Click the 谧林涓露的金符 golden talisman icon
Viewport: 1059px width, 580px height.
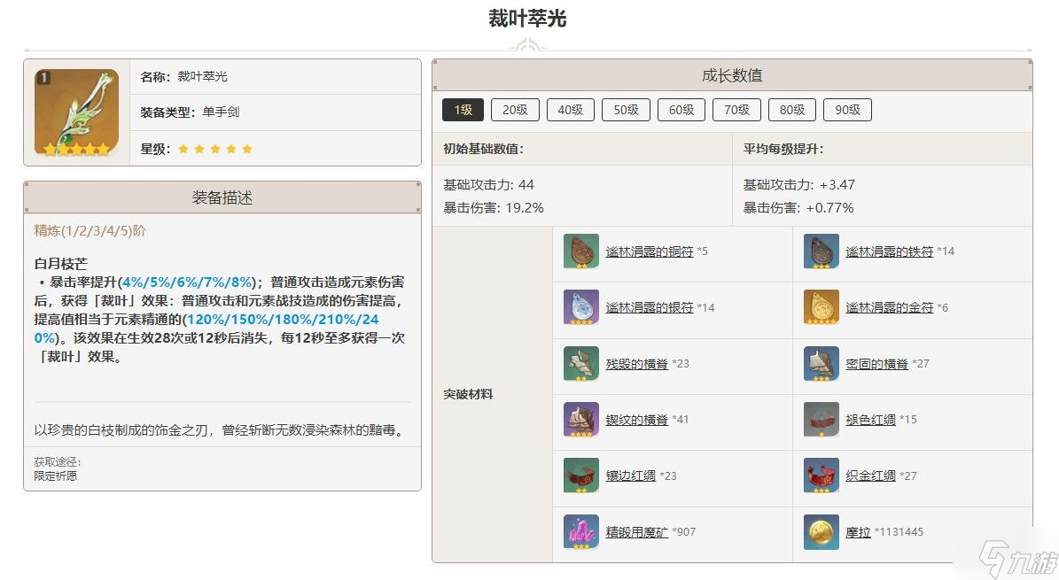click(x=822, y=307)
